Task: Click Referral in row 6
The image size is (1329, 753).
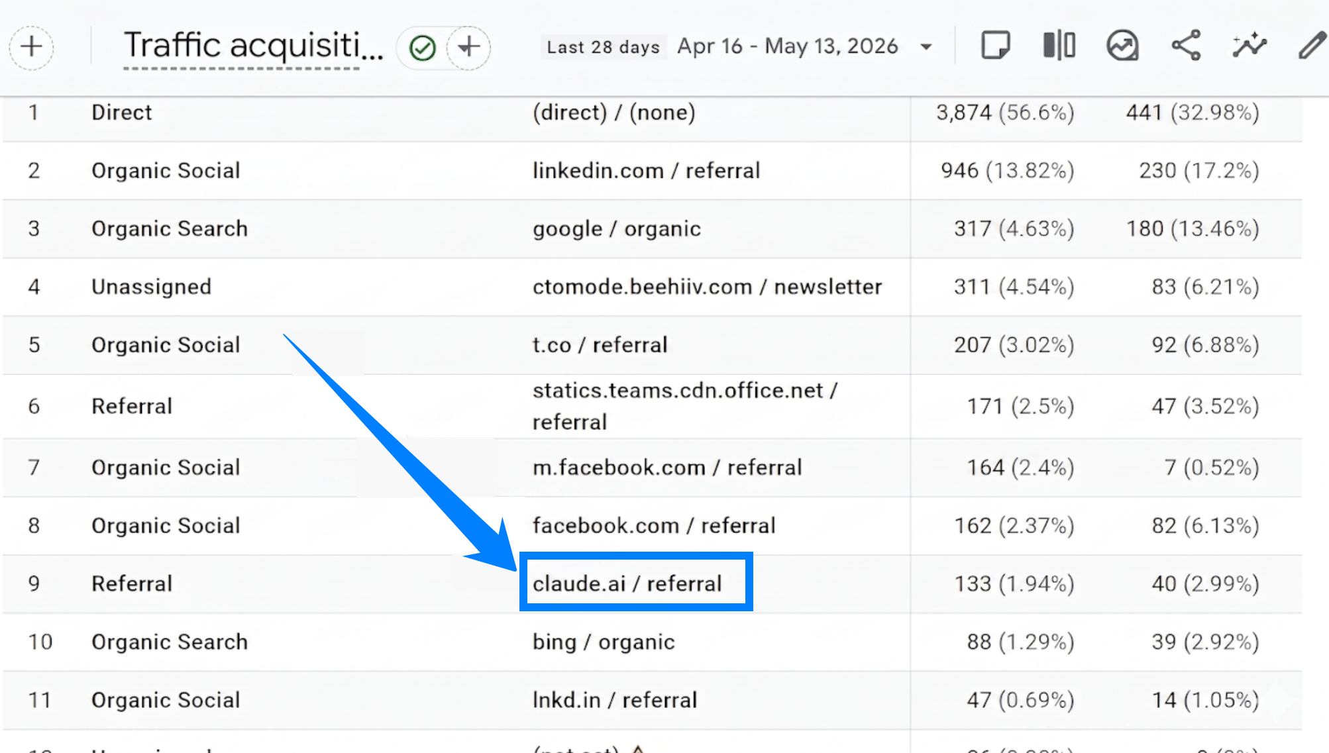Action: 132,406
